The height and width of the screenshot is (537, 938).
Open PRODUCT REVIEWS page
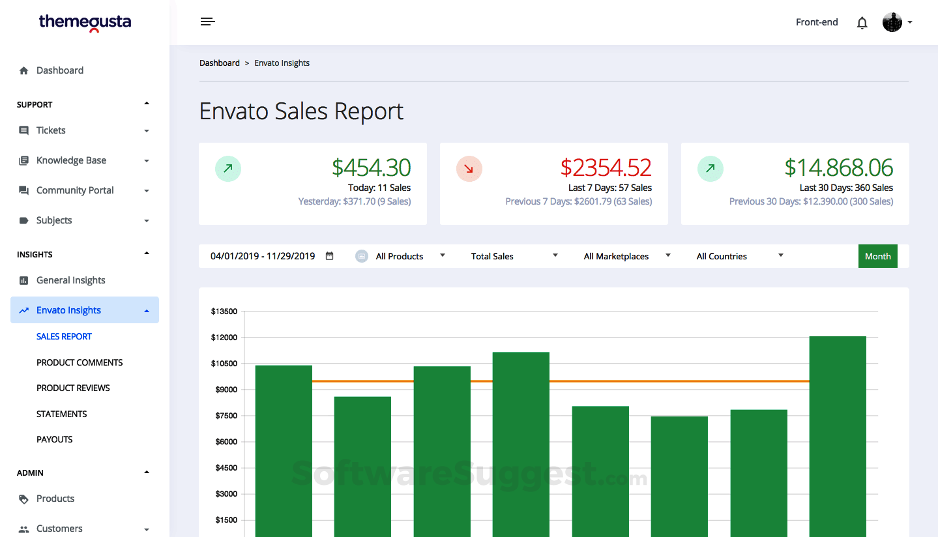pos(73,388)
